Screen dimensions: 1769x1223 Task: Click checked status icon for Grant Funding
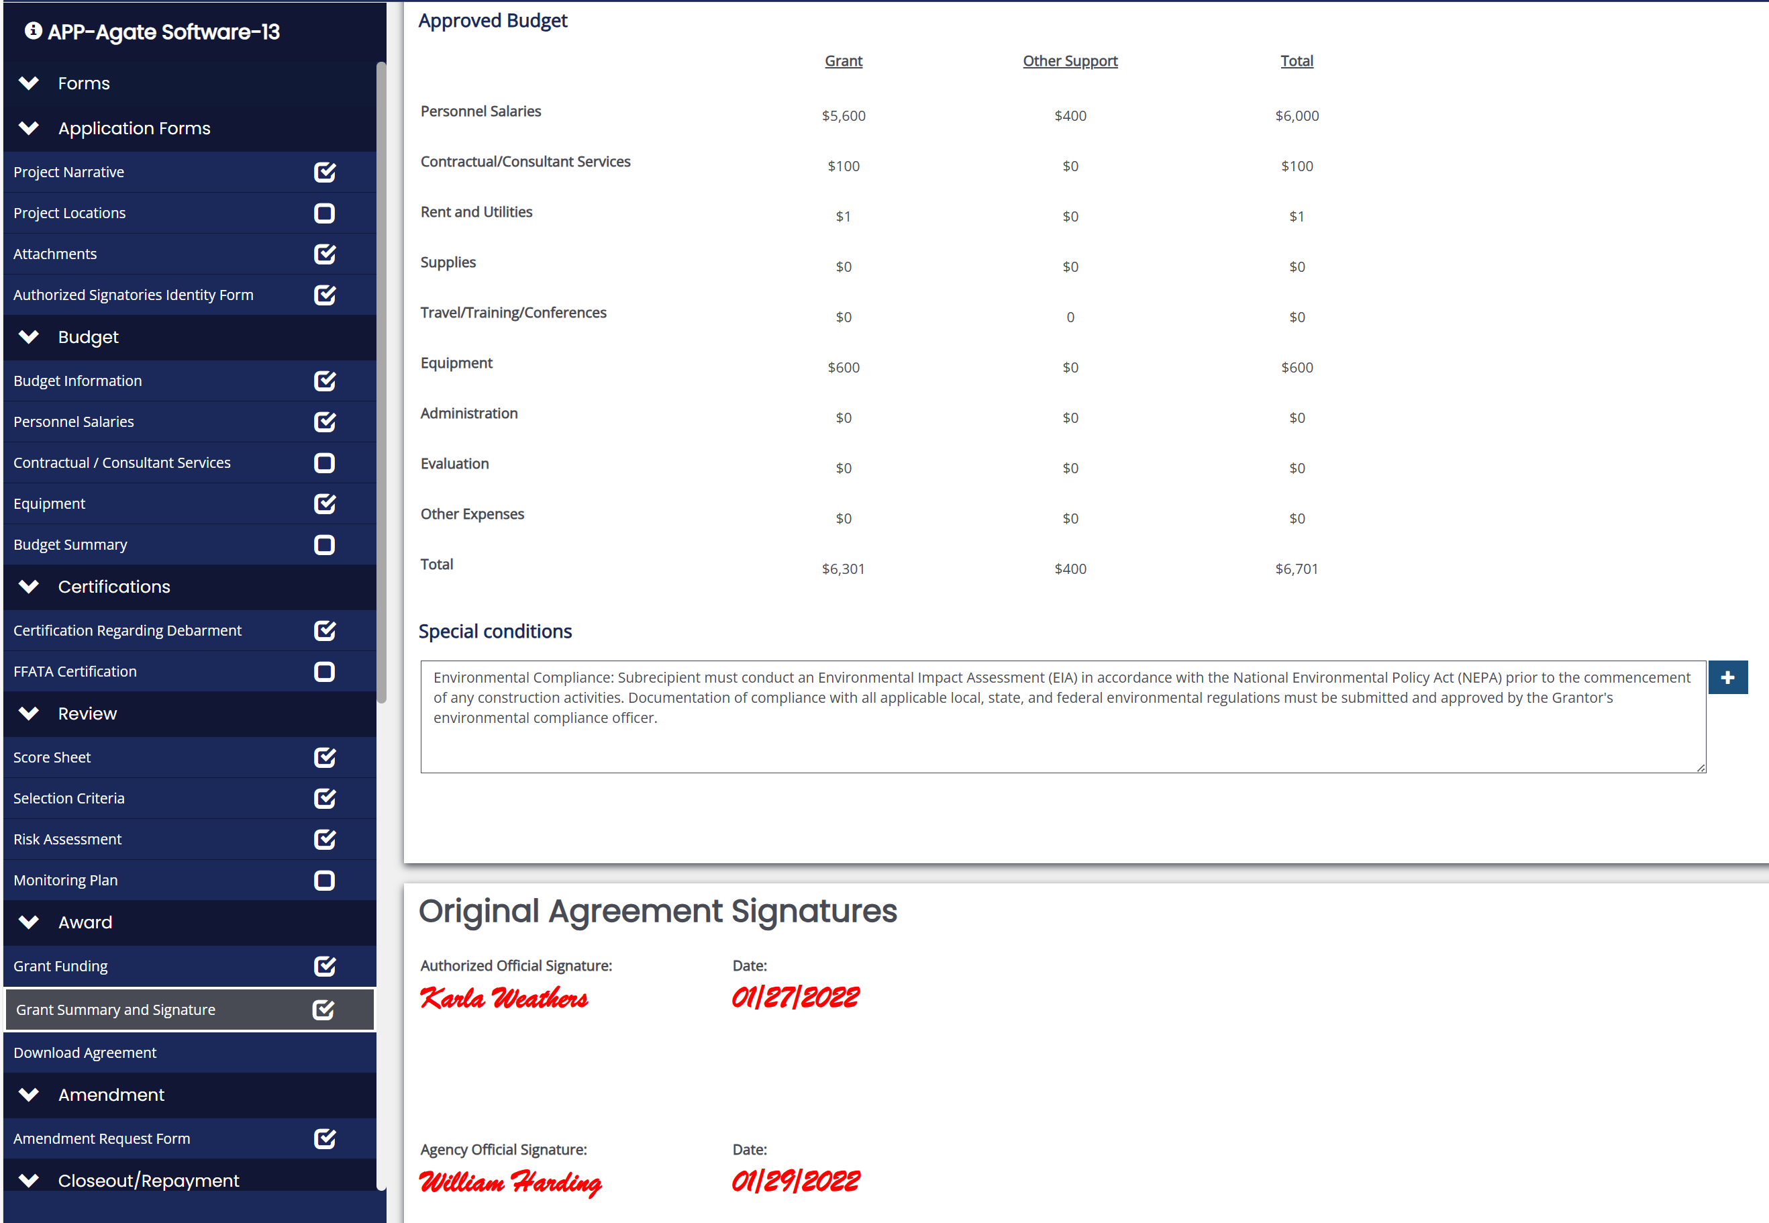[325, 967]
